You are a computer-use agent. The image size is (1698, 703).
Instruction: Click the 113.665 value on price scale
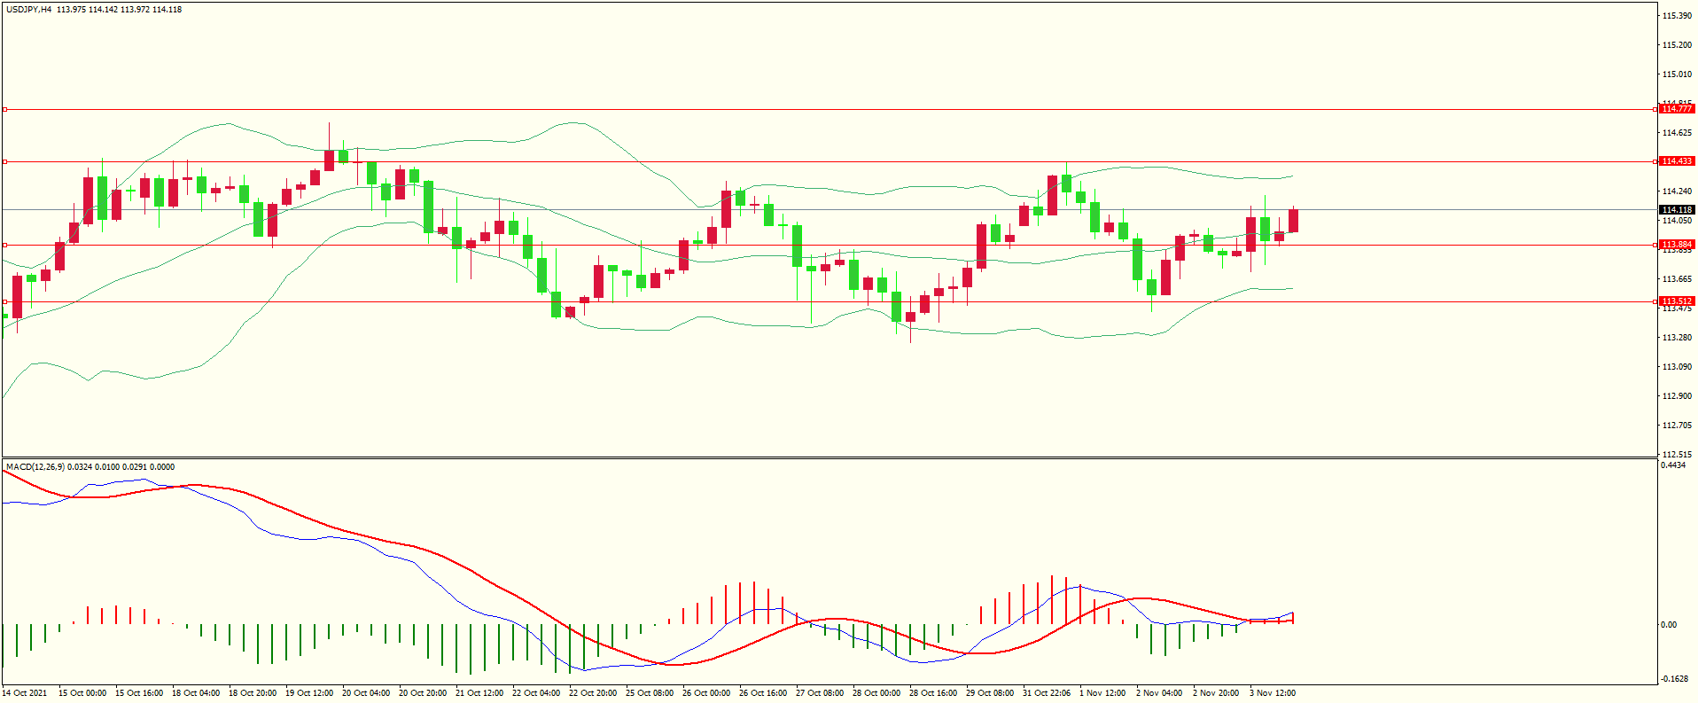pyautogui.click(x=1677, y=279)
